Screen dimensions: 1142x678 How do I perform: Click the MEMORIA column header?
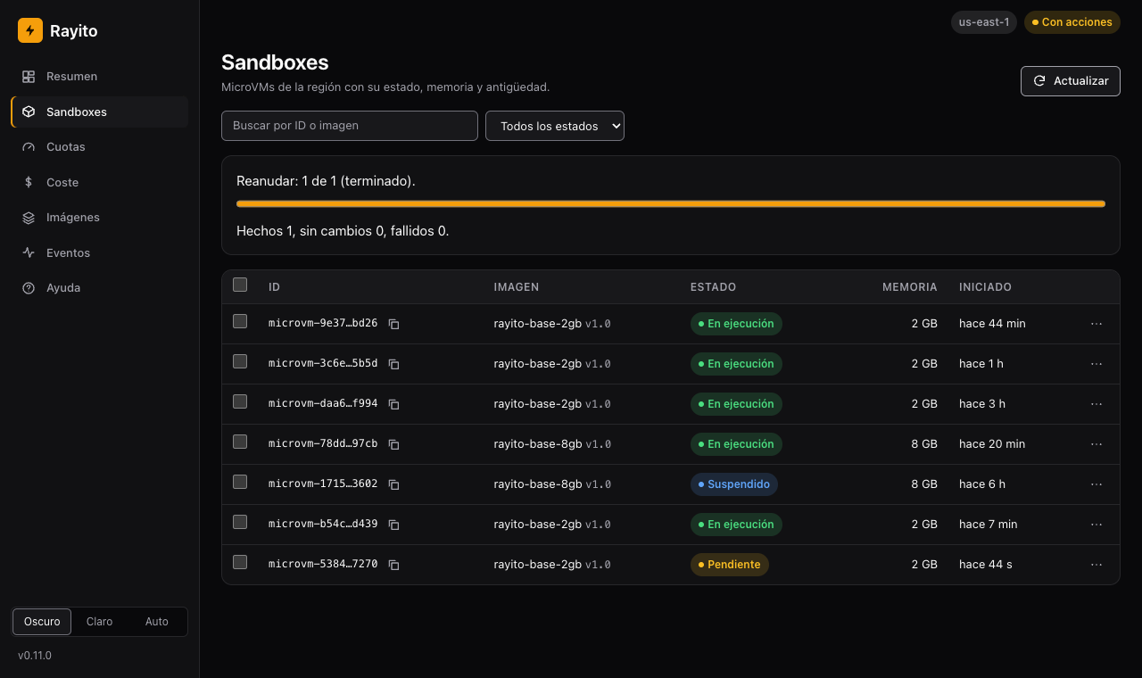[x=910, y=287]
